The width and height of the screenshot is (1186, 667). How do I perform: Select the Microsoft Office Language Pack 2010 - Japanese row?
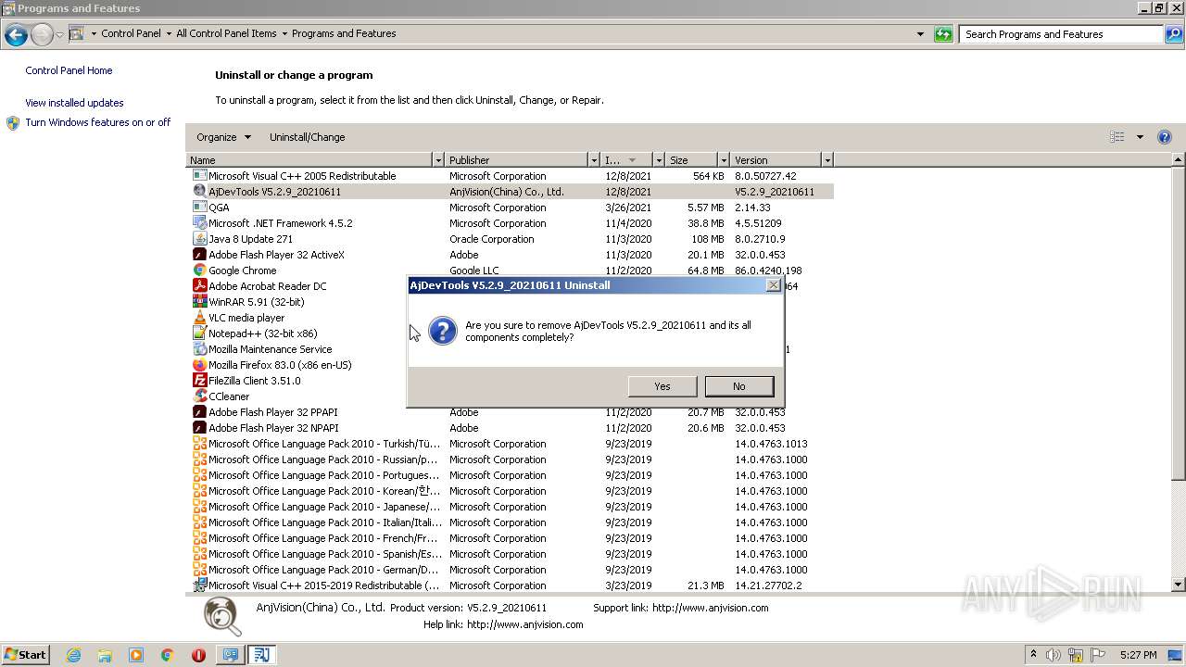click(x=511, y=506)
